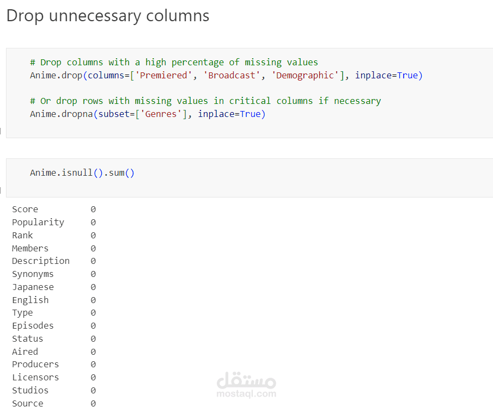Click the mostaql watermark logo

246,380
